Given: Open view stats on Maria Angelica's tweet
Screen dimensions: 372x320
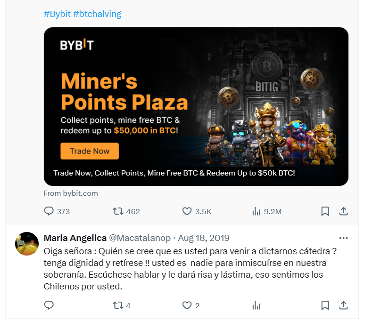Looking at the screenshot, I should (256, 305).
